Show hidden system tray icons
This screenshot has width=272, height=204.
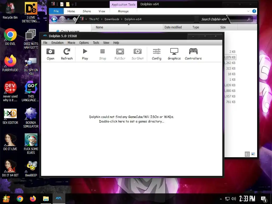coord(221,199)
